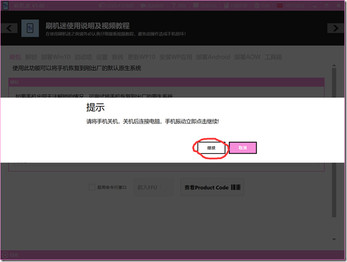Open the 救砖 tab
Screen dimensions: 347x262
point(118,57)
